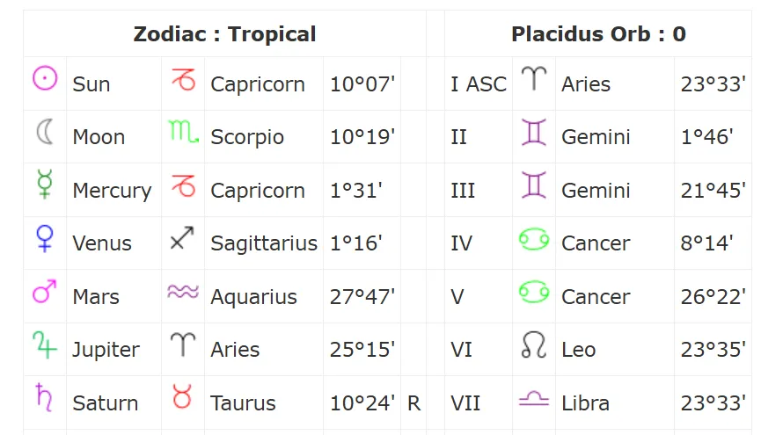Click the pink Mars symbol icon

coord(45,292)
